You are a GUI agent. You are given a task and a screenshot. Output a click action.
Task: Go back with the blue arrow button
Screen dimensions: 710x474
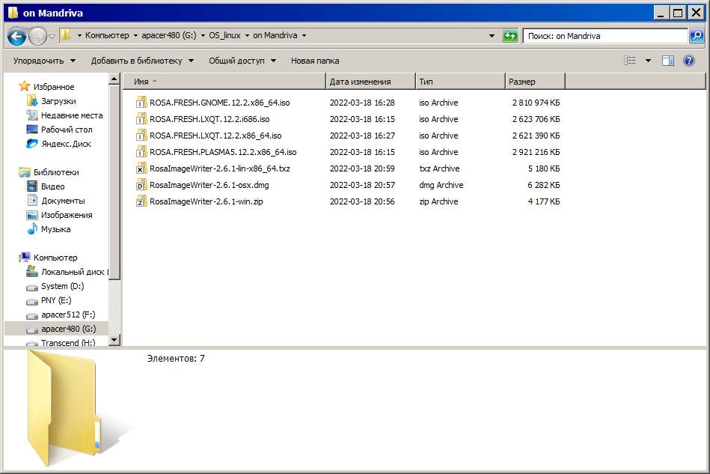pyautogui.click(x=16, y=36)
